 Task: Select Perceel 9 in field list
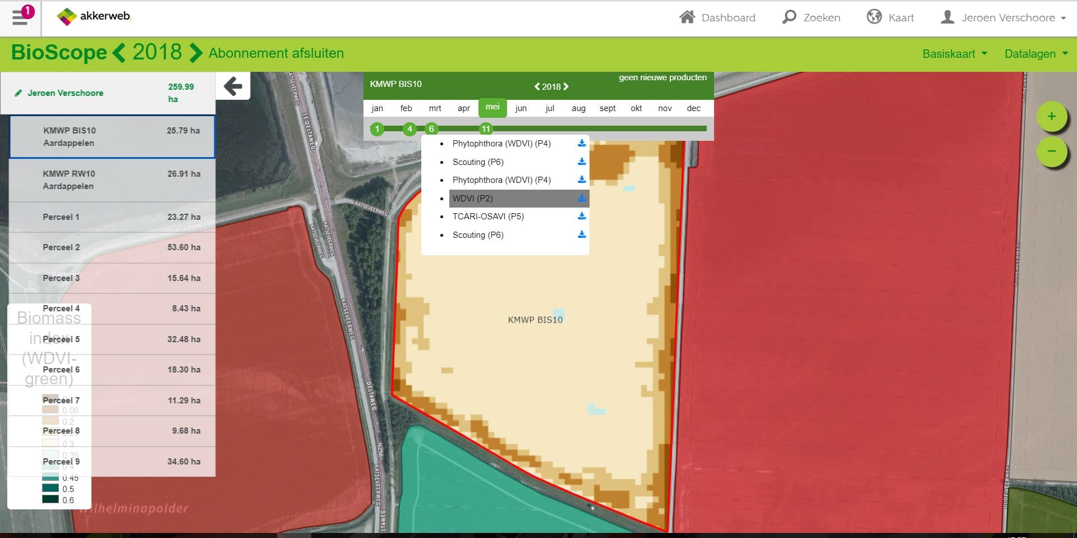pyautogui.click(x=112, y=462)
